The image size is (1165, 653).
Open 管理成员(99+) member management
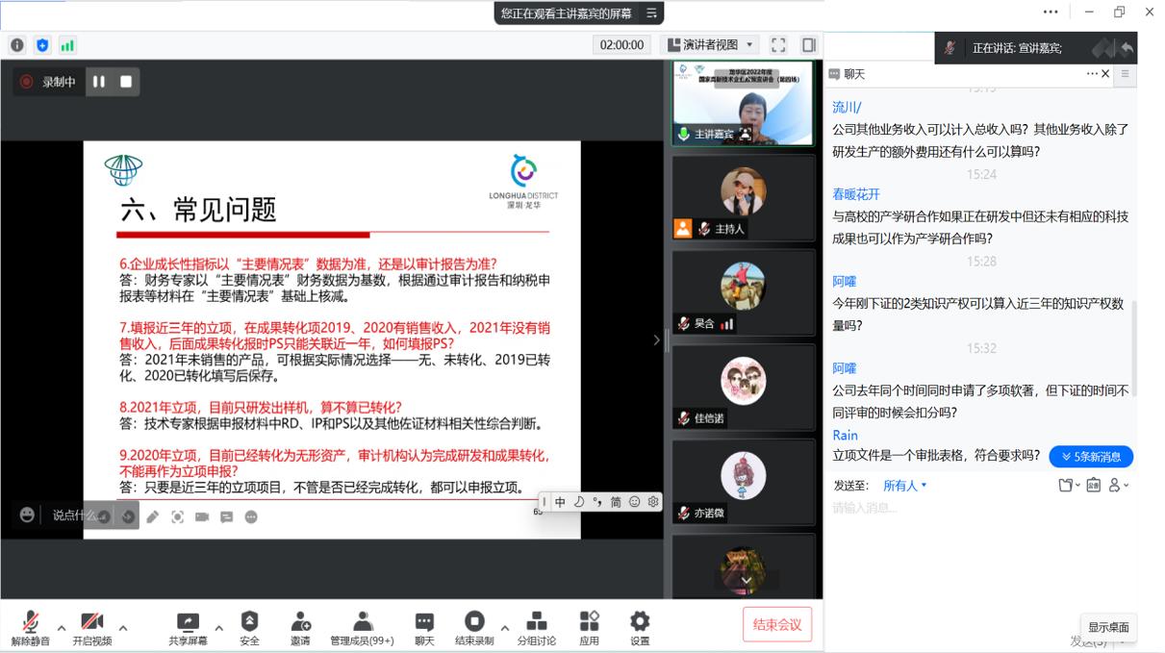(x=362, y=622)
